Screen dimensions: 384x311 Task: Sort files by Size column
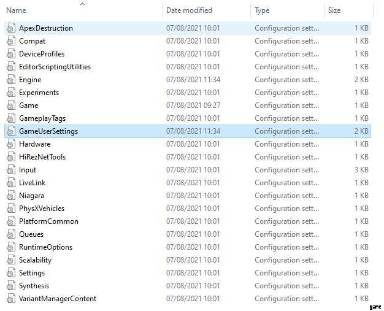tap(334, 10)
